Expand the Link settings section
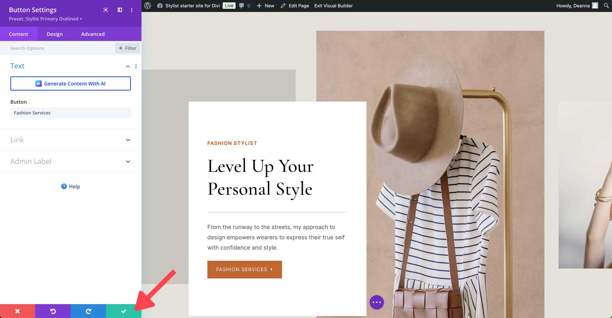 click(70, 140)
